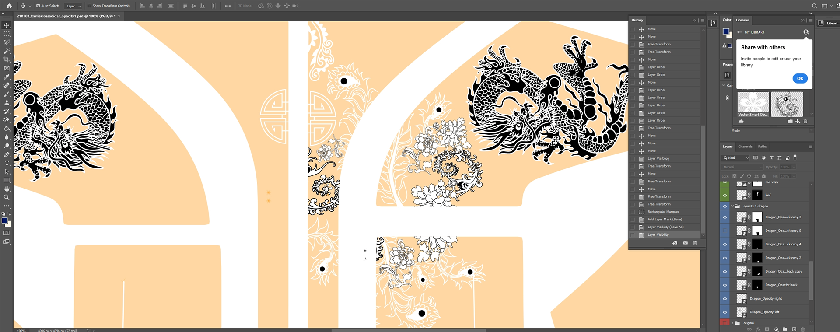Image resolution: width=840 pixels, height=332 pixels.
Task: Select the Brush tool
Action: coord(7,94)
